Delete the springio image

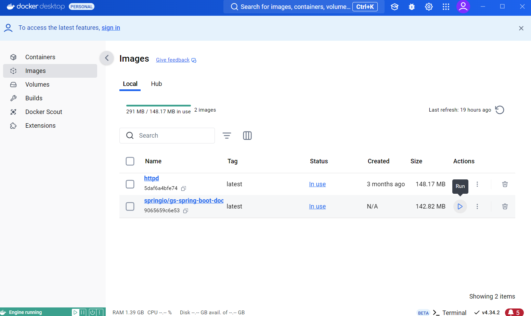point(505,206)
